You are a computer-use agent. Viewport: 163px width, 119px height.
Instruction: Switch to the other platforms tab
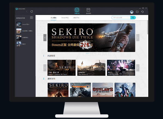point(76,18)
